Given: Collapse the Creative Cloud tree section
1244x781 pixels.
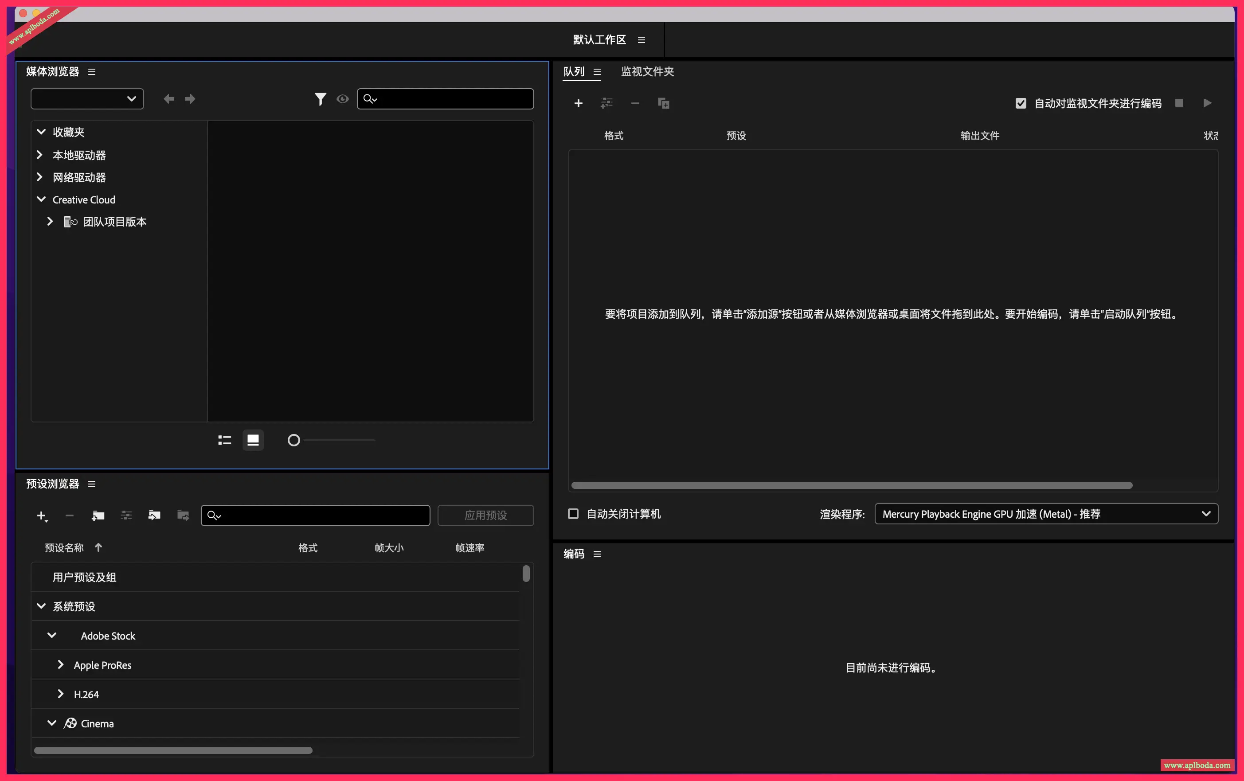Looking at the screenshot, I should [x=41, y=199].
